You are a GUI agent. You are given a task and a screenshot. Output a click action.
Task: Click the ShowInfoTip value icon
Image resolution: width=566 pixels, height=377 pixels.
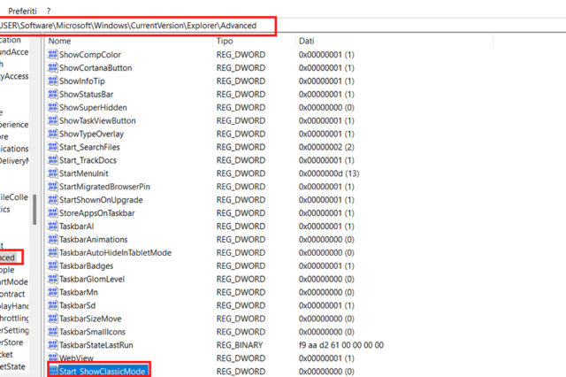point(53,81)
